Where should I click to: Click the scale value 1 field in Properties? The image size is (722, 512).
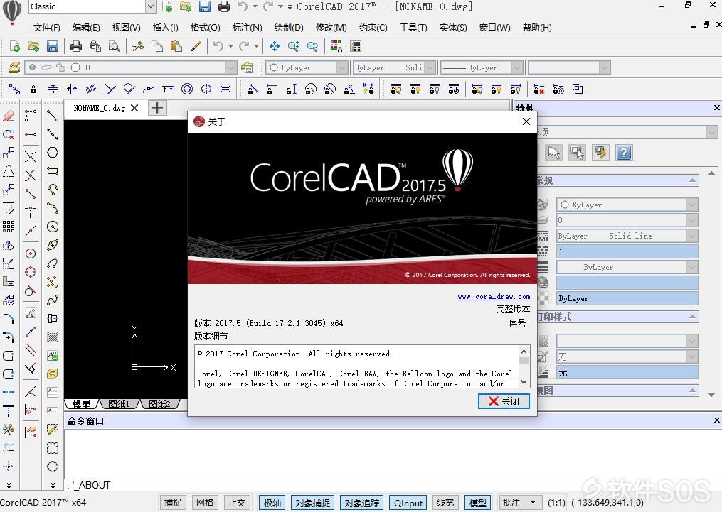(x=627, y=251)
